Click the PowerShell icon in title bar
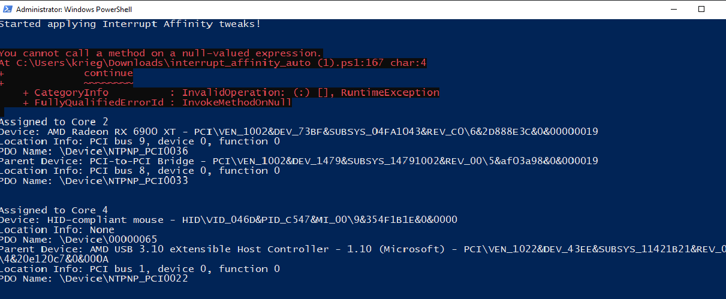The width and height of the screenshot is (726, 299). tap(7, 10)
